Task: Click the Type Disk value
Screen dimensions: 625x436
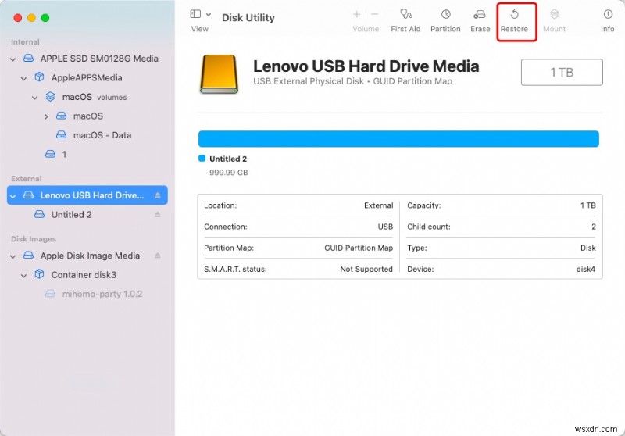Action: pos(588,248)
